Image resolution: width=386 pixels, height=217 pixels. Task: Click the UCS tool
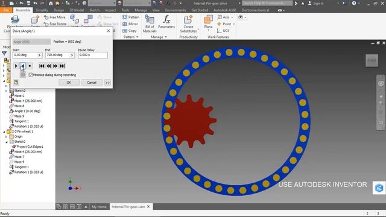(223, 31)
